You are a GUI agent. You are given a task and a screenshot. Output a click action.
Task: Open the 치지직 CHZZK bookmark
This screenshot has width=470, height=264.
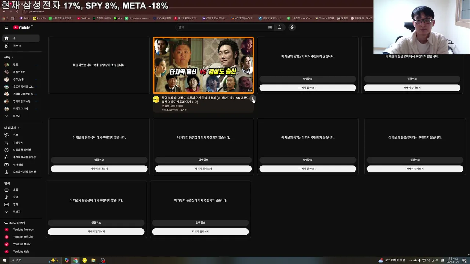[102, 18]
